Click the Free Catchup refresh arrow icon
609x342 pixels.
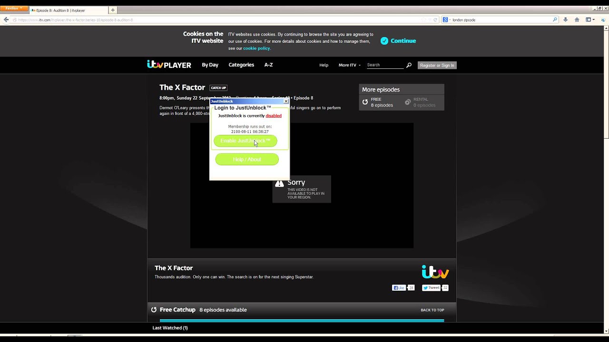click(154, 310)
